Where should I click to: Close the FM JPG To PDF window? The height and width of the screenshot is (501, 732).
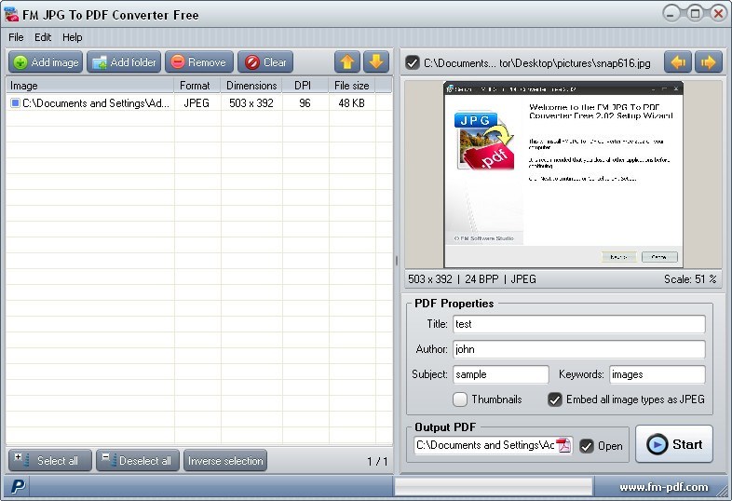tap(718, 14)
